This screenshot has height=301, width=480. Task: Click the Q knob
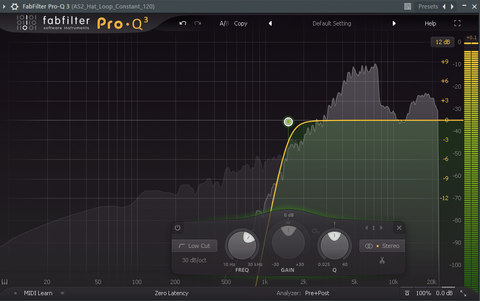[334, 245]
